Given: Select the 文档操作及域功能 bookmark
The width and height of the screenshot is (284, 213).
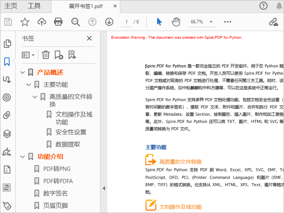Looking at the screenshot, I should pyautogui.click(x=74, y=118).
